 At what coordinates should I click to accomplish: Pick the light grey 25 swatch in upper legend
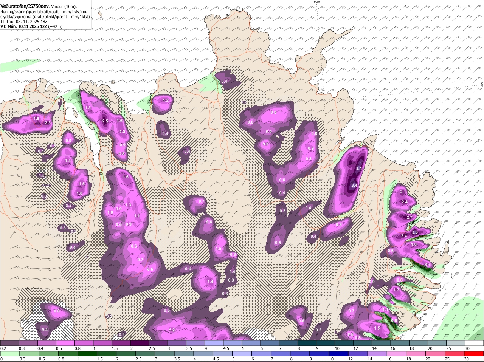456,343
